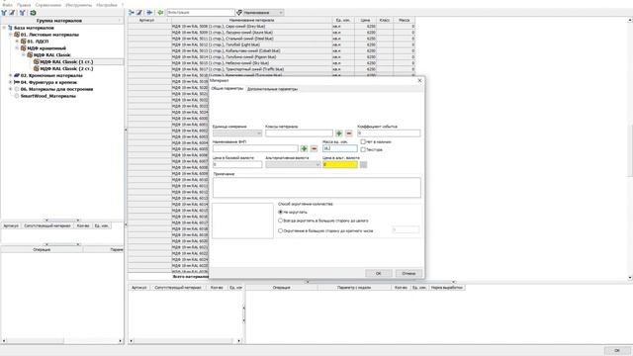Expand the 04. Фурнитура и крепеж node
633x356 pixels.
click(x=11, y=82)
